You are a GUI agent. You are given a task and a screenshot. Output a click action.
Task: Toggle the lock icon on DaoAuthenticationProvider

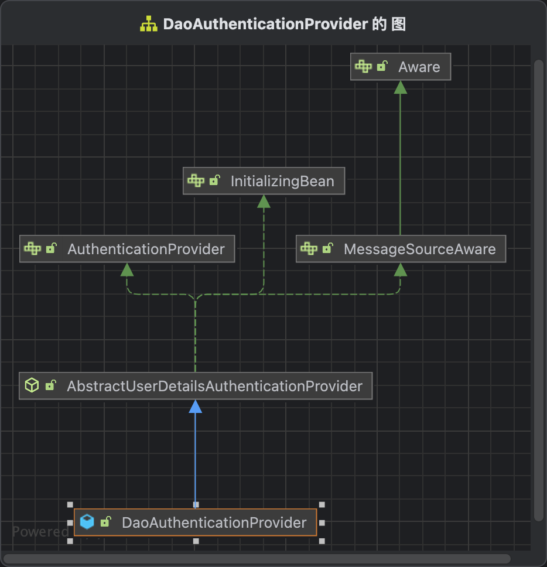pos(105,522)
